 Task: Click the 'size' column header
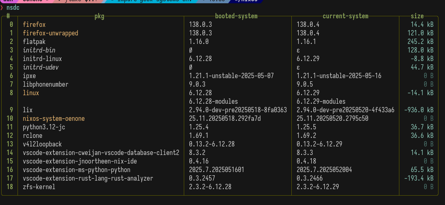tap(417, 16)
